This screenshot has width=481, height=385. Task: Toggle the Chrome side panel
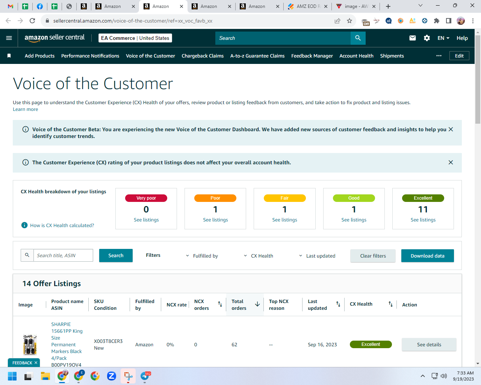coord(449,21)
